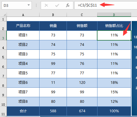
Task: Select the 项目3 cell
Action: [23, 54]
